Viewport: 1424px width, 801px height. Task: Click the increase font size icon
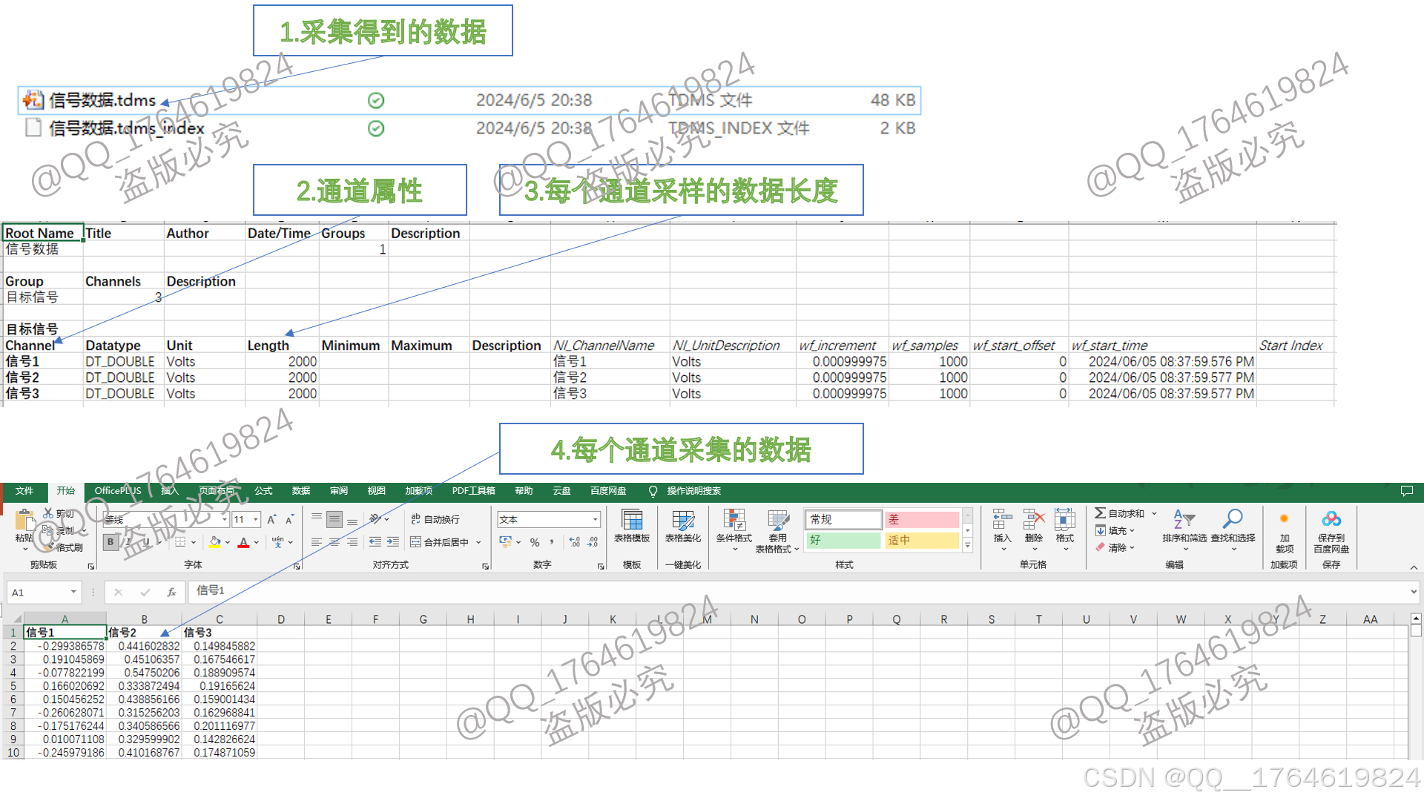(271, 519)
